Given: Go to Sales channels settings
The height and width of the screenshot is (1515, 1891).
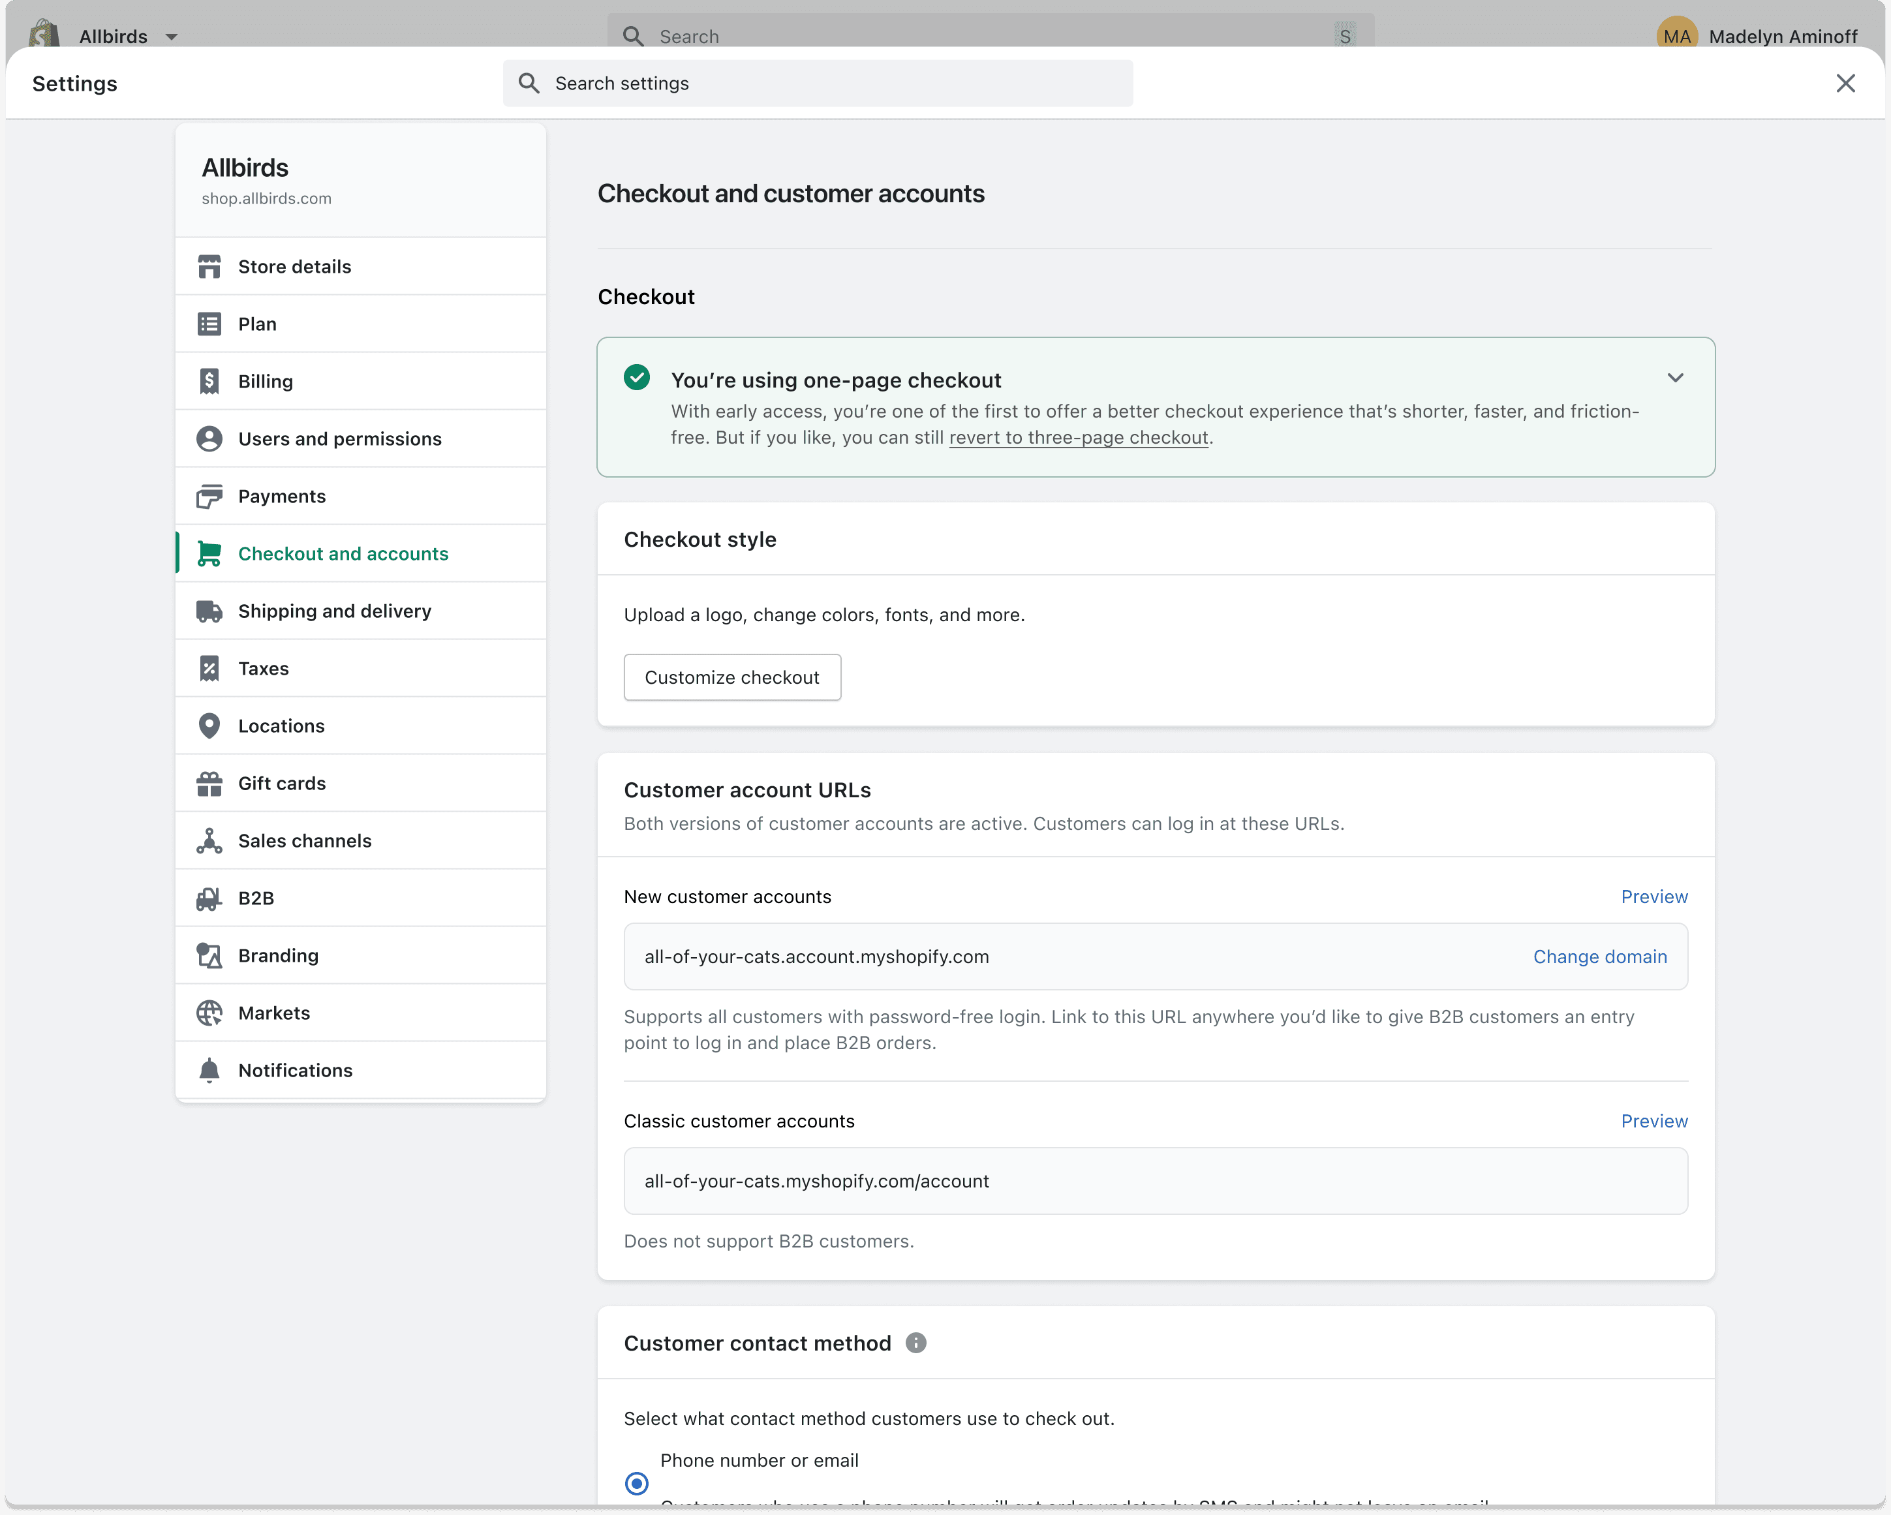Looking at the screenshot, I should 360,841.
